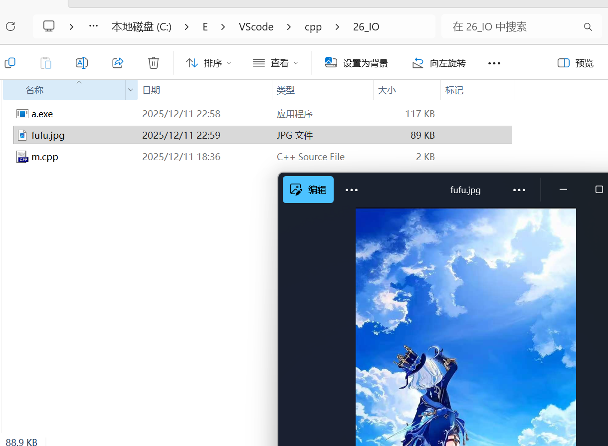Expand the chevron after cpp
608x446 pixels.
point(337,27)
